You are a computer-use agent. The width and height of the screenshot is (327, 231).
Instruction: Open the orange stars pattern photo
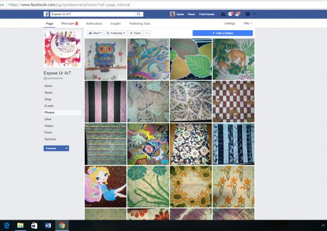coord(233,186)
